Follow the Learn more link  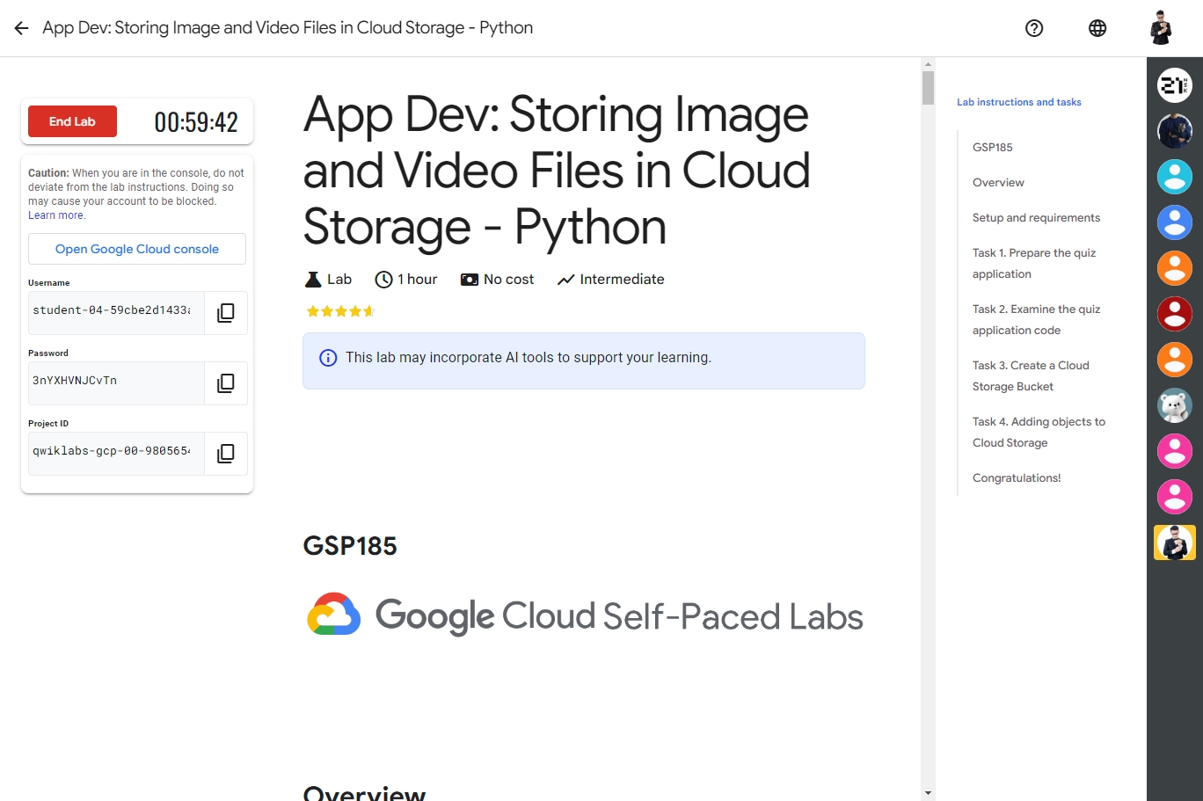pyautogui.click(x=55, y=215)
